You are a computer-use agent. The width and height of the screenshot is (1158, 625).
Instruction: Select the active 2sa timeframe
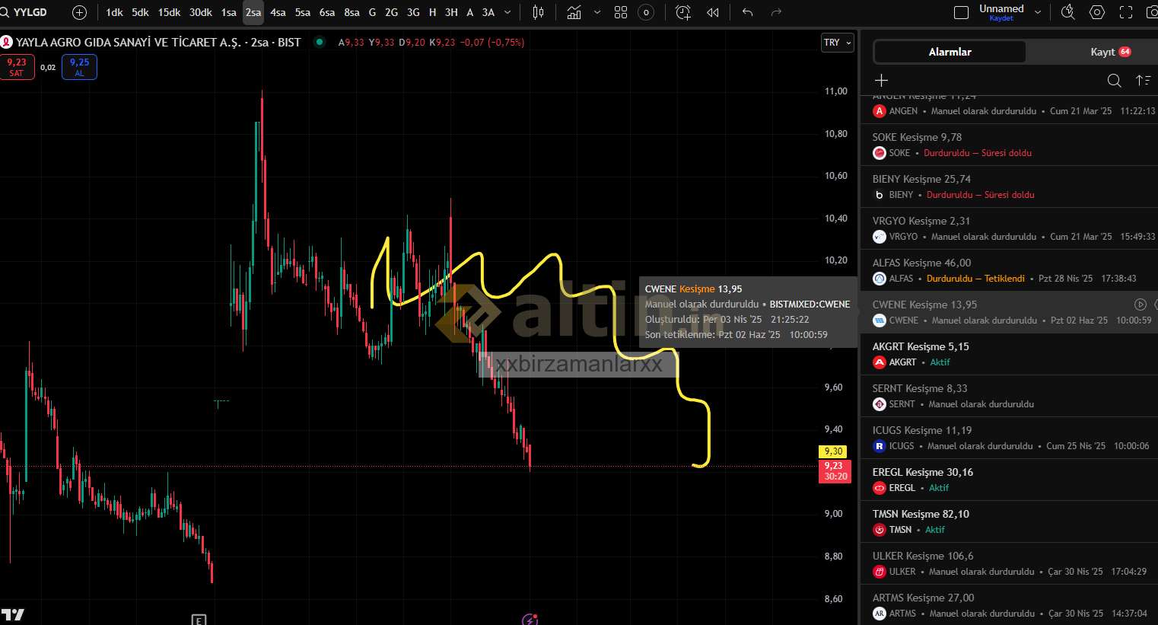253,12
